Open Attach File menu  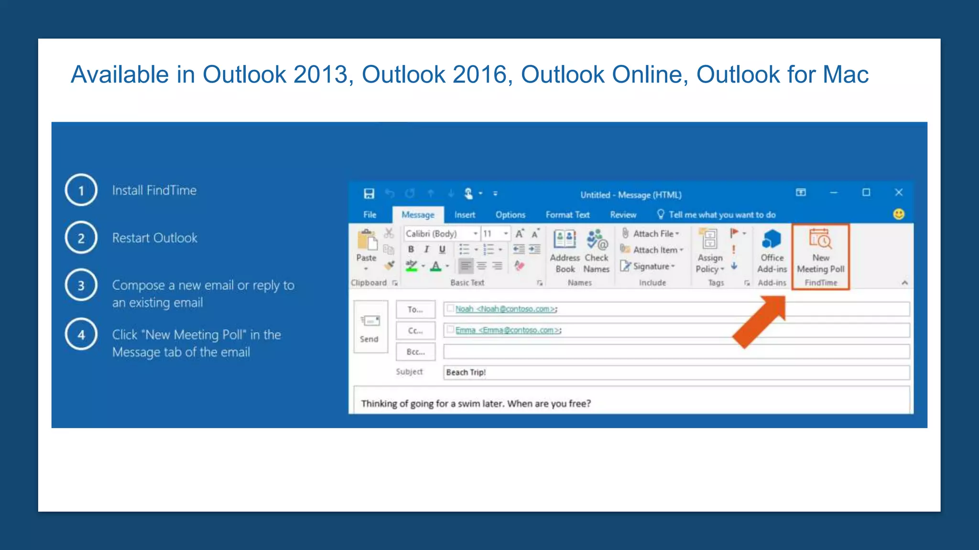pos(650,233)
